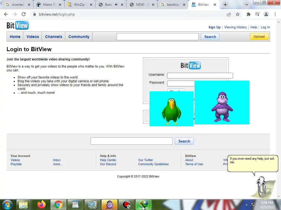Screen dimensions: 281x210
Task: Click the green parrot character
Action: tap(172, 112)
